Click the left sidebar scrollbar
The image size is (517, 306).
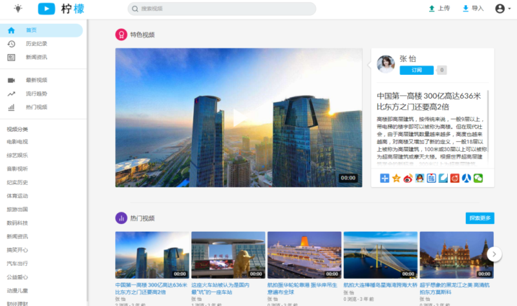pos(87,161)
